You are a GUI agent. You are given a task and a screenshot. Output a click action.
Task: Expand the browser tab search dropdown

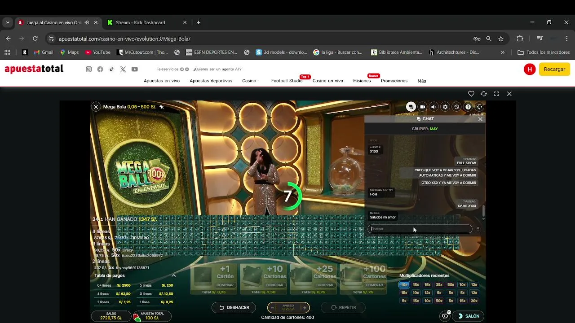click(8, 22)
